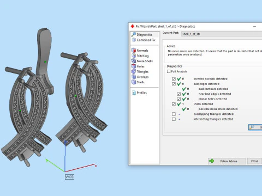The width and height of the screenshot is (262, 196).
Task: Go to the Overlaps section
Action: 142,77
